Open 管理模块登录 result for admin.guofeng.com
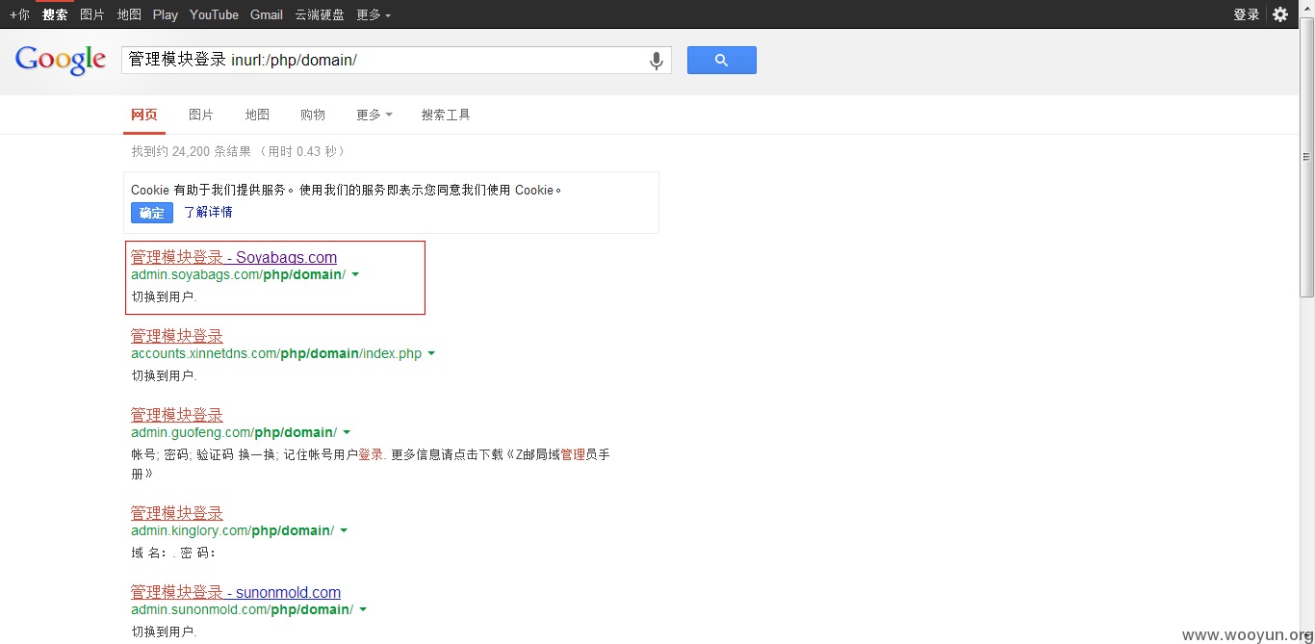The height and width of the screenshot is (644, 1315). click(x=177, y=415)
